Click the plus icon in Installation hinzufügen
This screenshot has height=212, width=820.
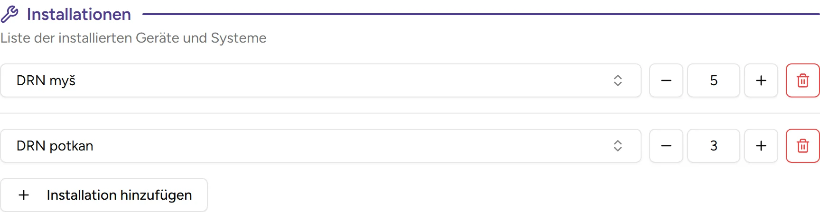[24, 195]
